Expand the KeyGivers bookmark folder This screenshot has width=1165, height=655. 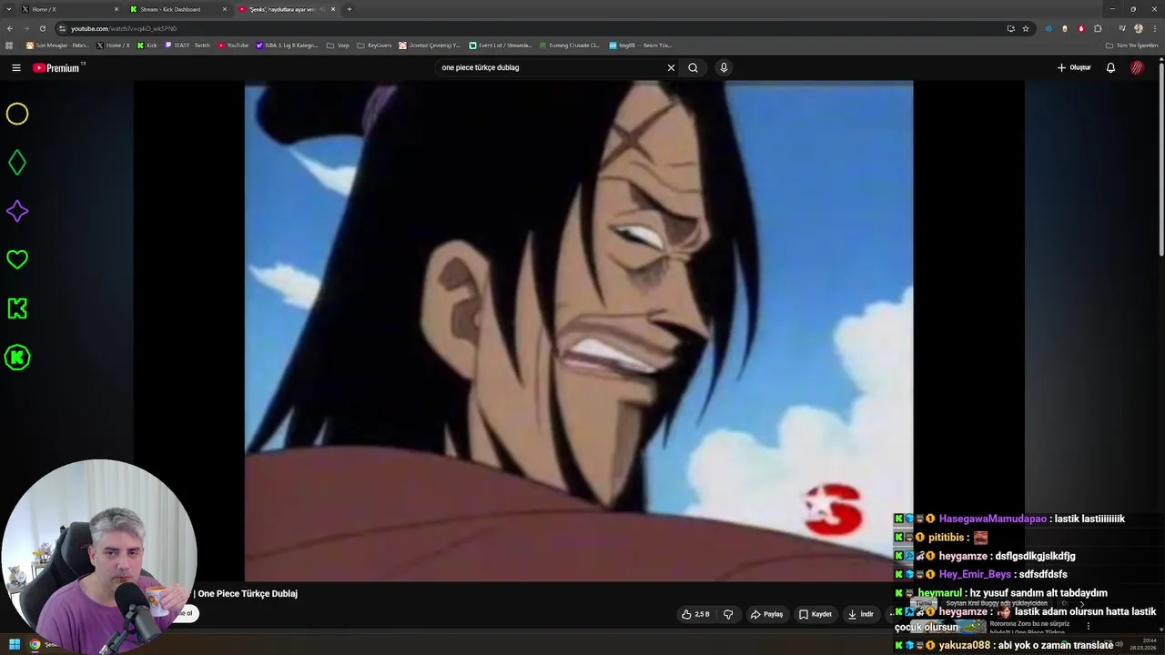[x=374, y=45]
